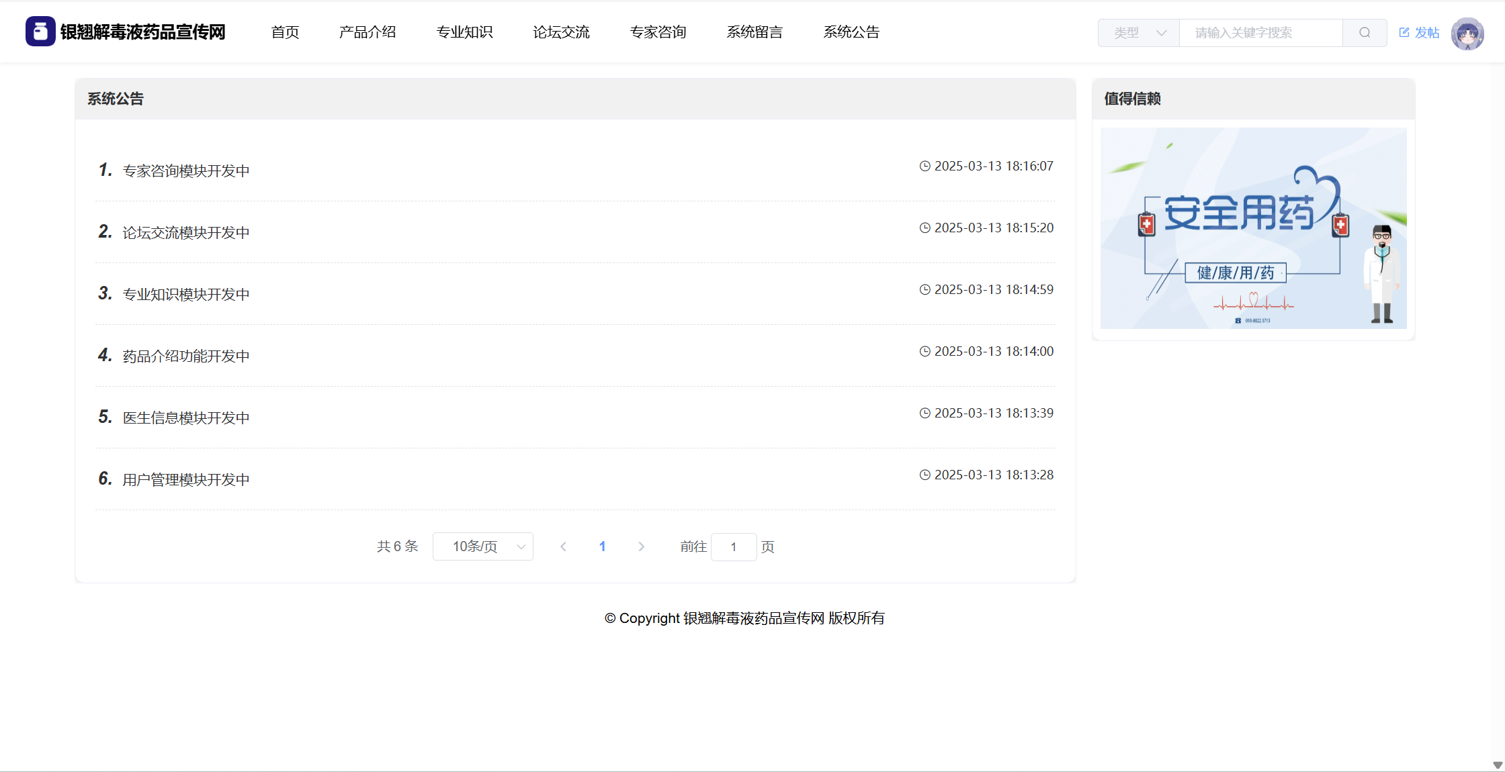Expand the 类型 search type dropdown

1139,33
